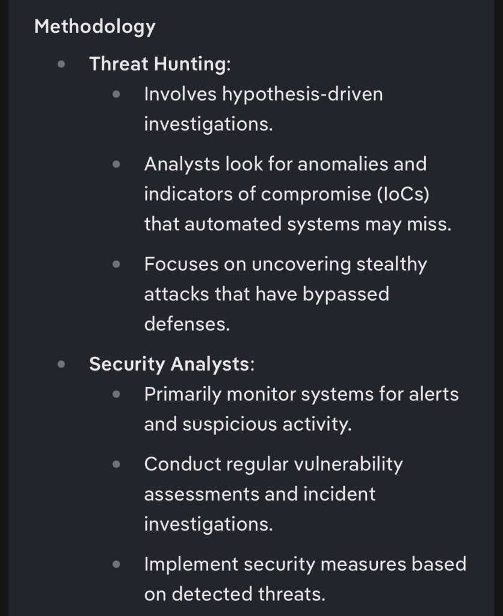The width and height of the screenshot is (503, 616).
Task: Click the line 'on detected threats.'
Action: tap(235, 594)
